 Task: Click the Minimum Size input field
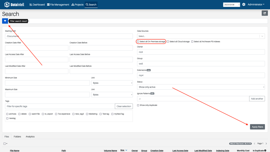(x=47, y=83)
